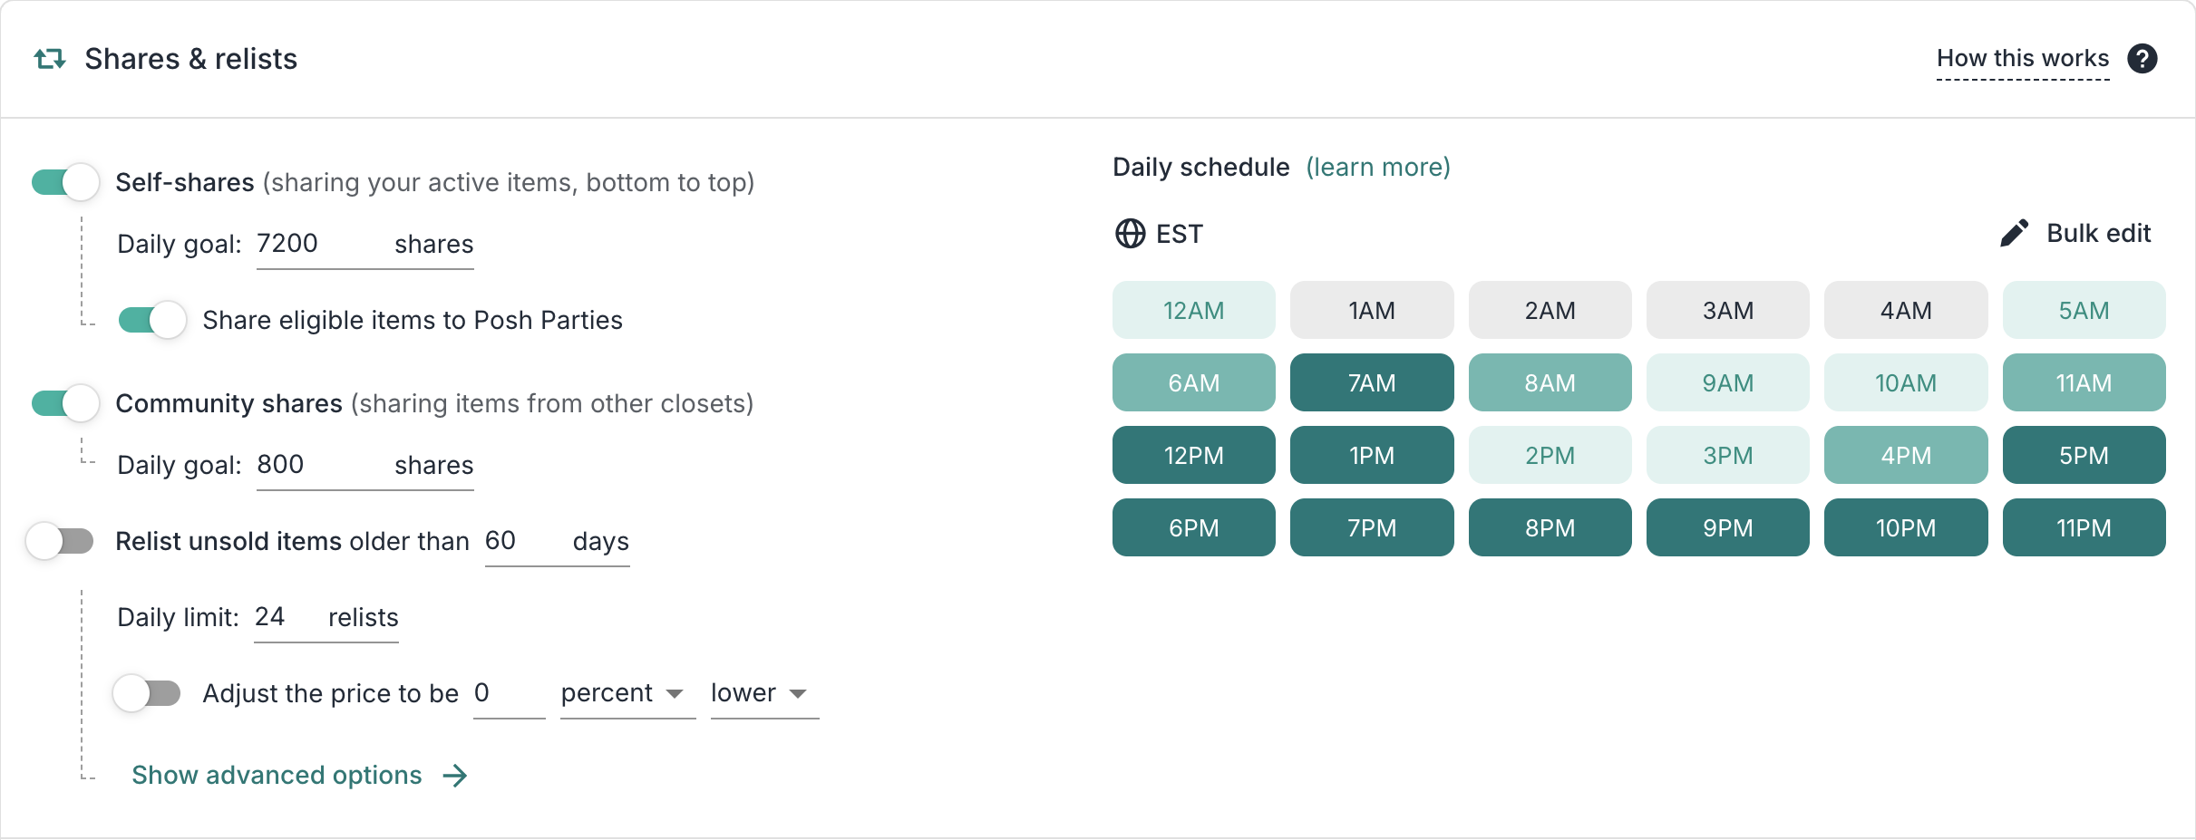Image resolution: width=2196 pixels, height=840 pixels.
Task: Expand Show advanced options
Action: tap(277, 776)
